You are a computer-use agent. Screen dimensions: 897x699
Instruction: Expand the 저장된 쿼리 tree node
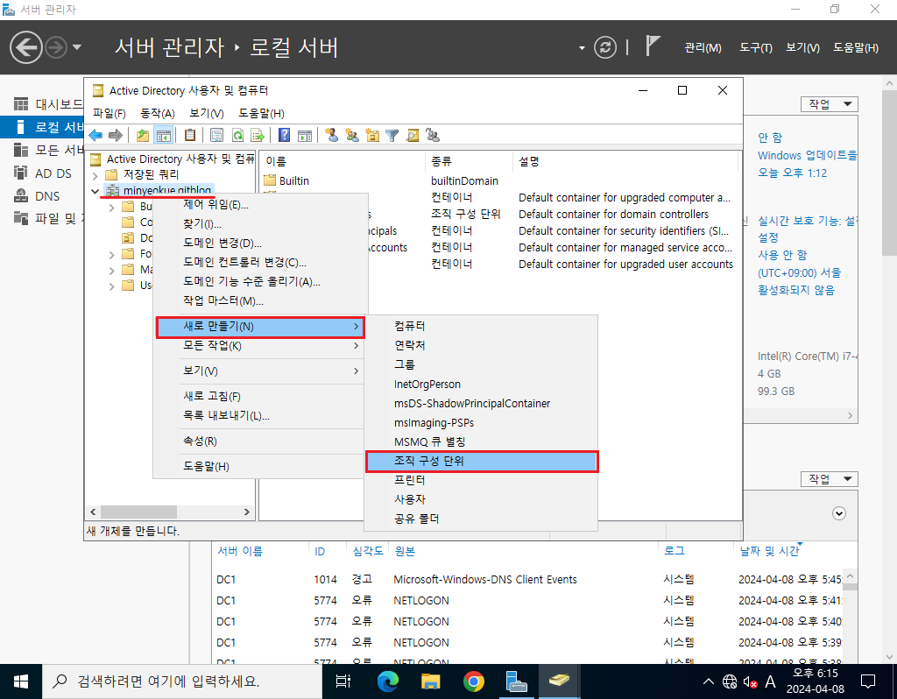95,175
